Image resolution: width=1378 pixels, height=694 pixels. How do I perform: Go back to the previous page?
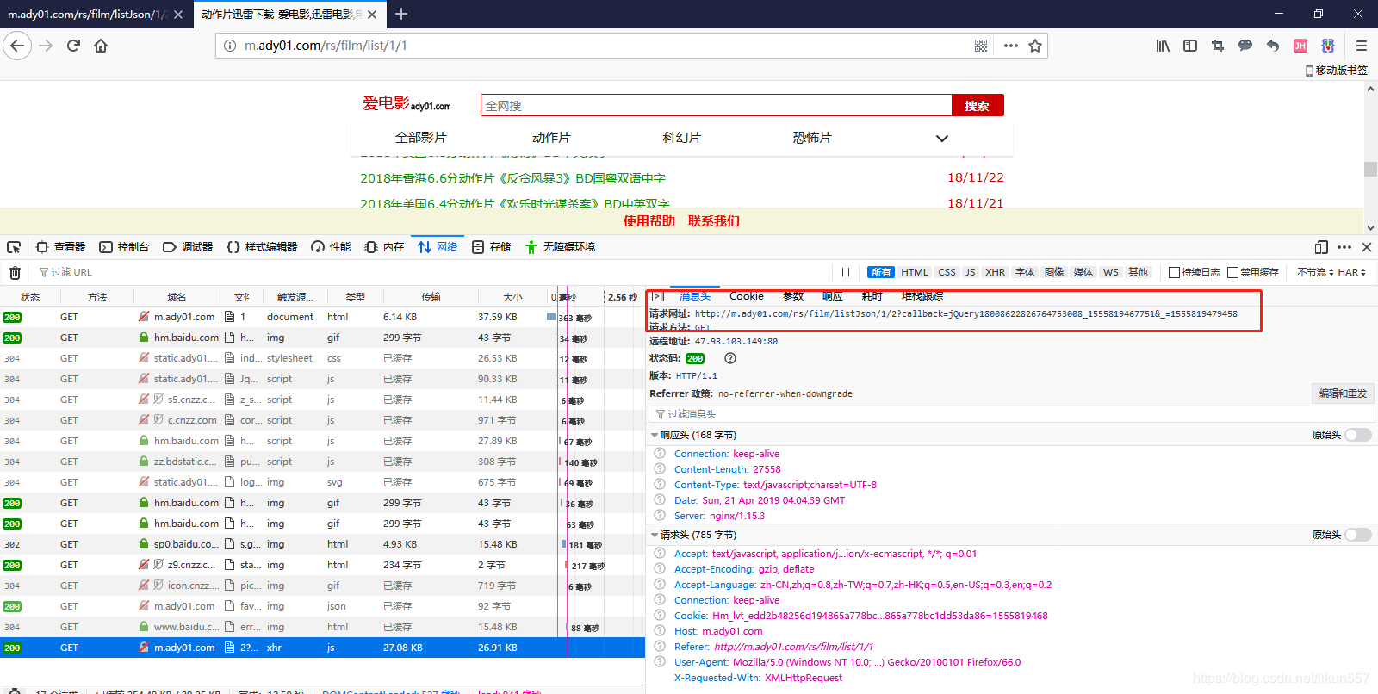18,46
